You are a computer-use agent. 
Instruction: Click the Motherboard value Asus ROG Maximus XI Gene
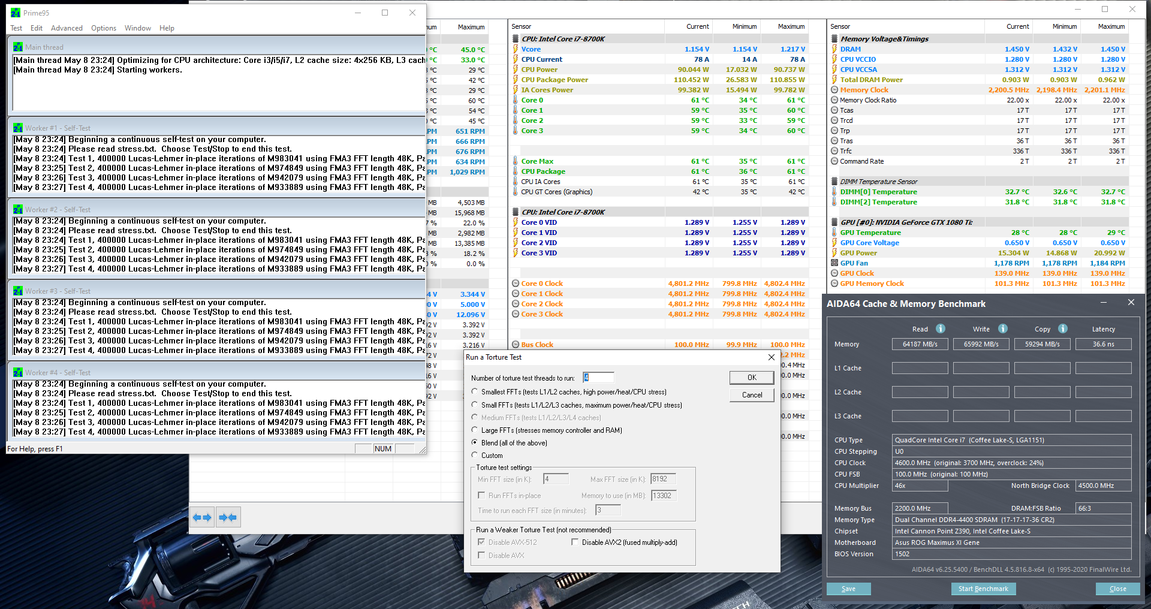(x=1011, y=542)
